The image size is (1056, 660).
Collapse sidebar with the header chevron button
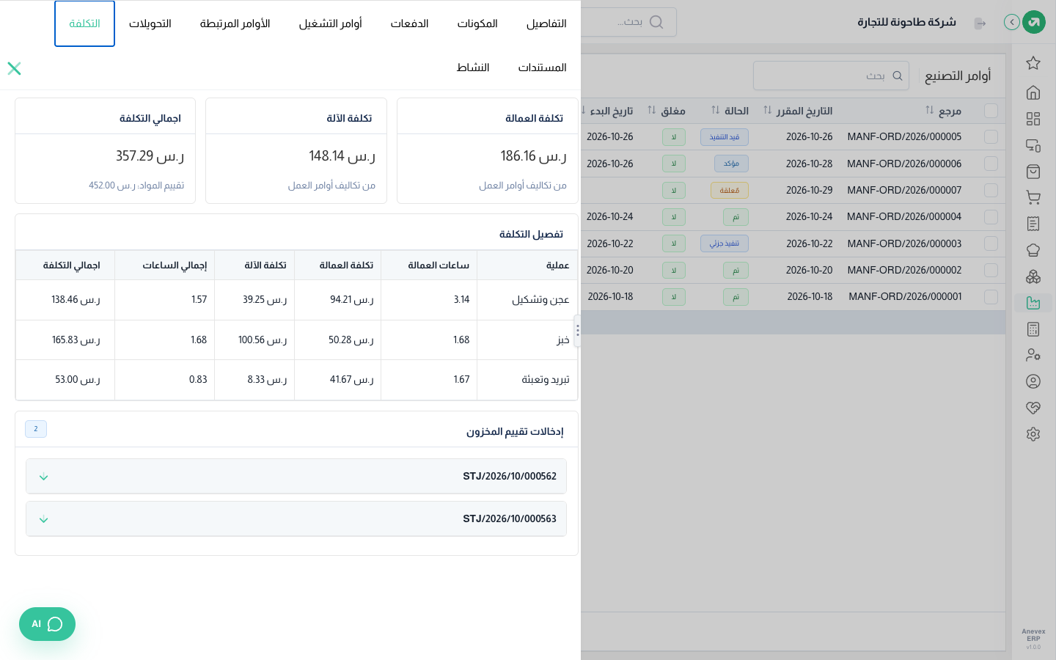(x=1012, y=22)
